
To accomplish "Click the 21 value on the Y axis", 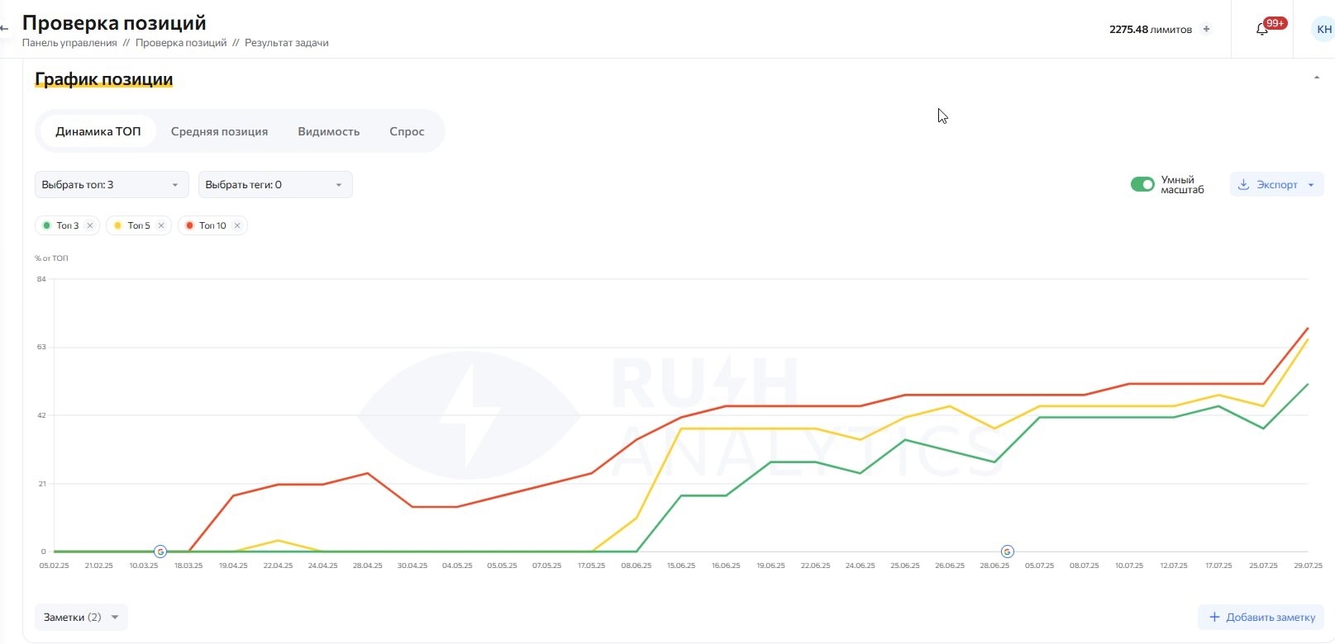I will click(x=41, y=484).
